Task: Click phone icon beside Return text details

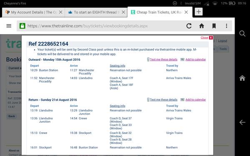Action: tap(148, 100)
